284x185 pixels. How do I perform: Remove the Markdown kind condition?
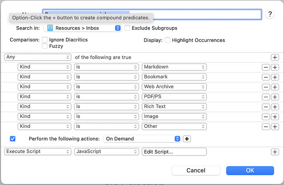click(266, 67)
